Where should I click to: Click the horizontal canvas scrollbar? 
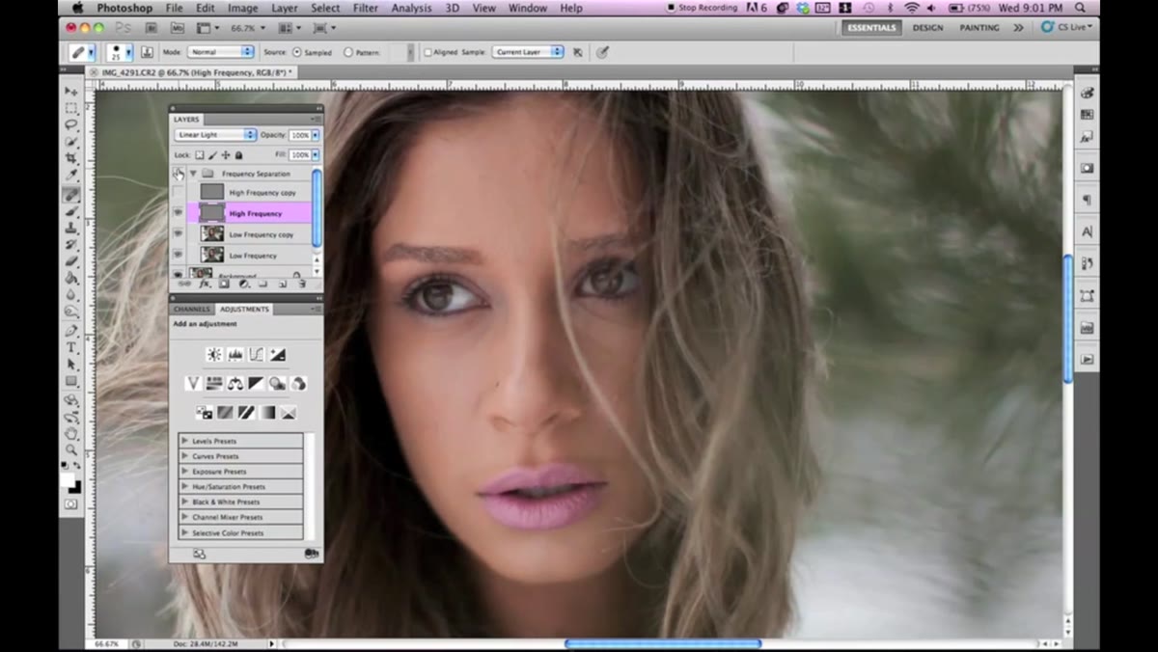click(x=663, y=643)
